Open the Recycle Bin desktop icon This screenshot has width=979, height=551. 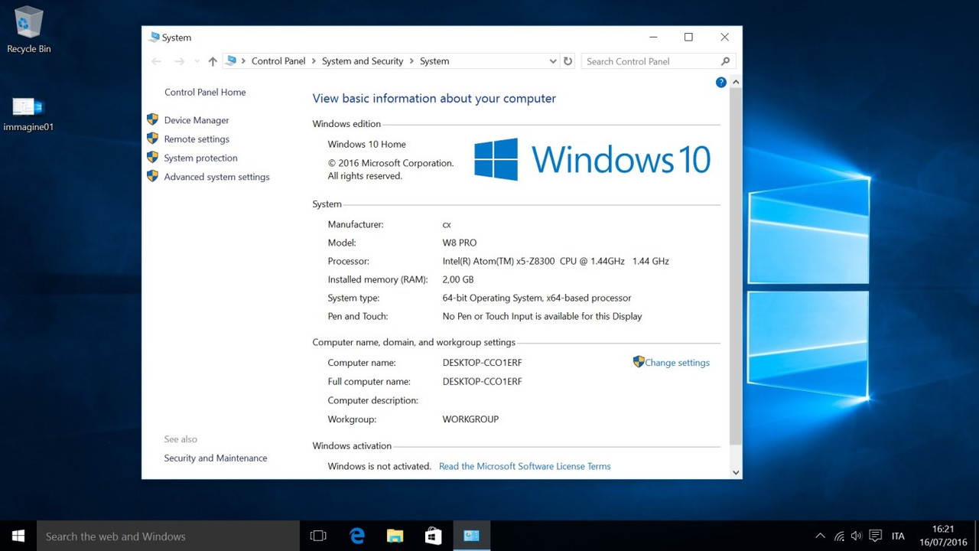tap(28, 31)
